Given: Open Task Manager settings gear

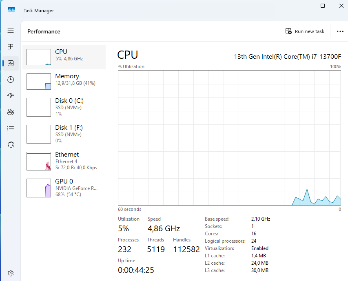Looking at the screenshot, I should pos(11,273).
